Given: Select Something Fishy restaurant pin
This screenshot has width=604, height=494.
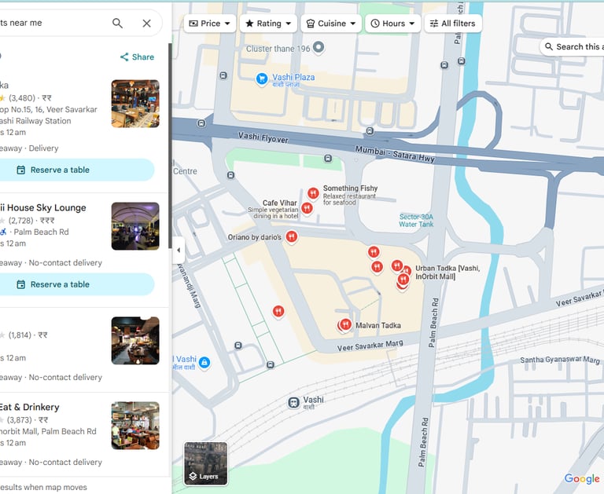Looking at the screenshot, I should [x=313, y=193].
